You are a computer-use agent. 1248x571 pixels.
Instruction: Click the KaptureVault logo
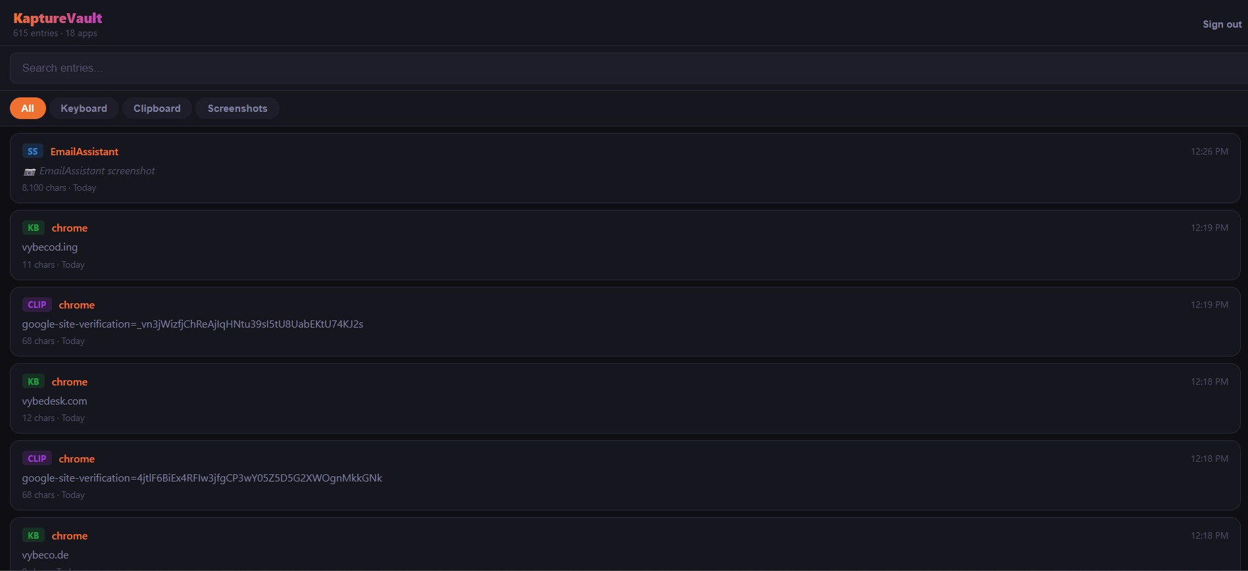click(58, 18)
